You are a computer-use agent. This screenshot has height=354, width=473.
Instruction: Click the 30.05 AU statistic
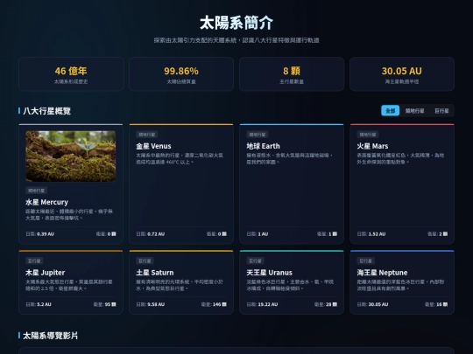coord(402,71)
